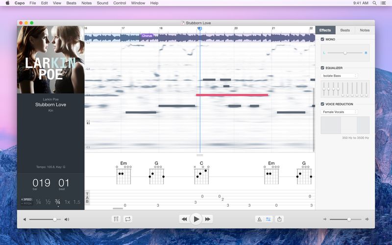Click the voice reduction frequency range box

click(x=345, y=125)
